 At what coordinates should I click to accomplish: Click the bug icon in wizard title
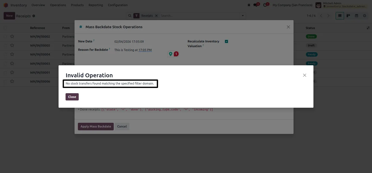[x=81, y=27]
